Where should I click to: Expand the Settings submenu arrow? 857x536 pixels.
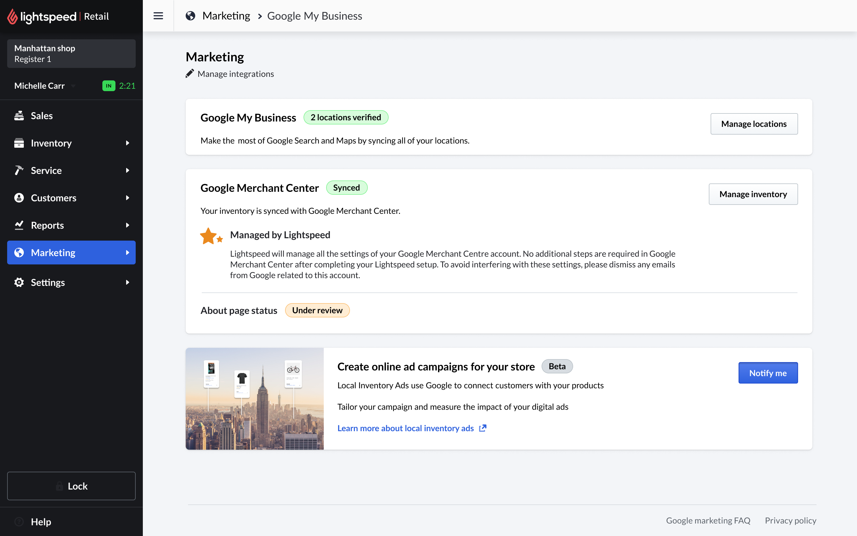click(127, 282)
